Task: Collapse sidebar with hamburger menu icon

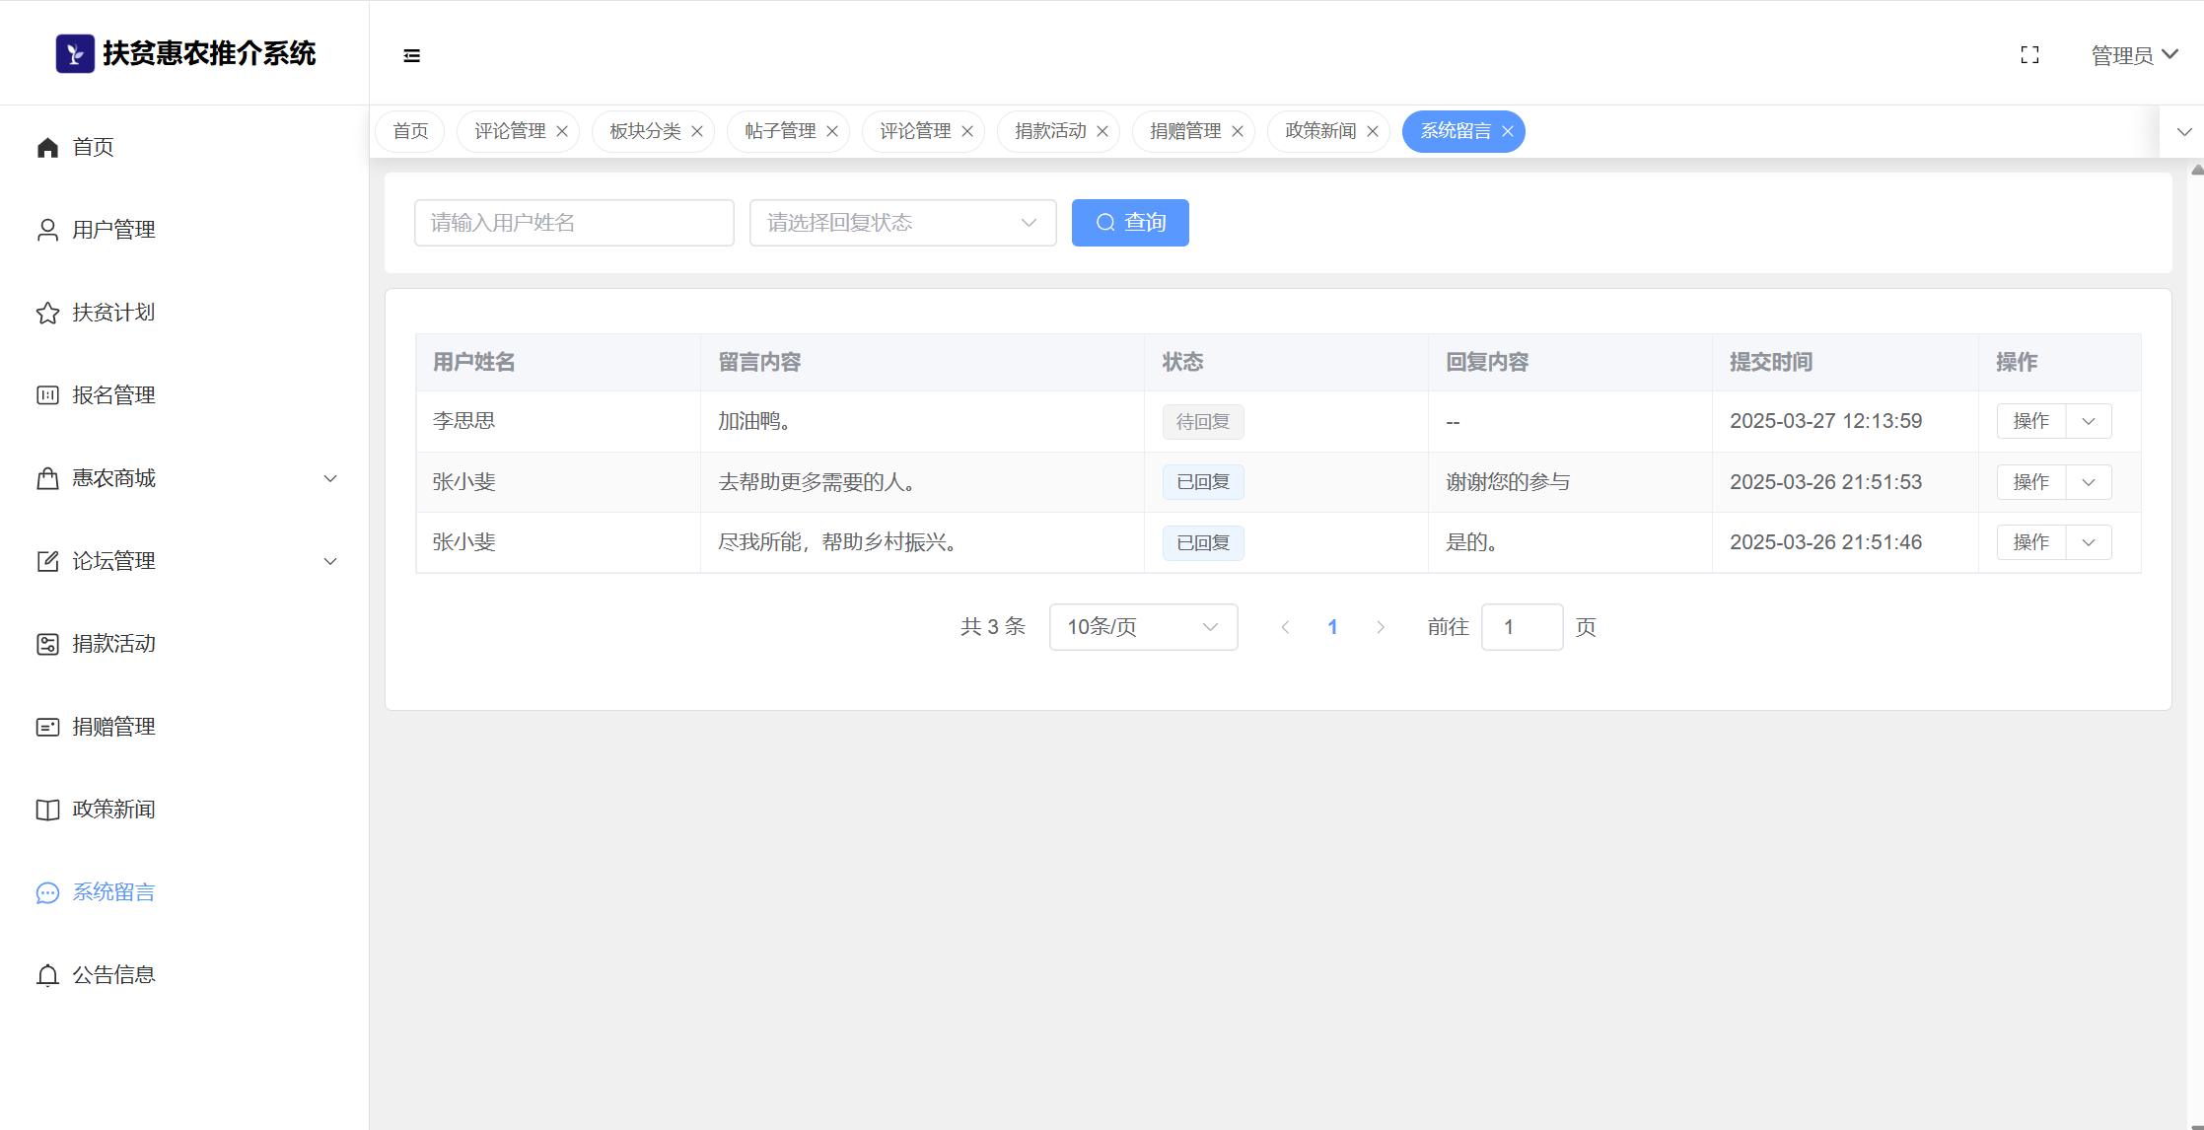Action: pyautogui.click(x=412, y=55)
